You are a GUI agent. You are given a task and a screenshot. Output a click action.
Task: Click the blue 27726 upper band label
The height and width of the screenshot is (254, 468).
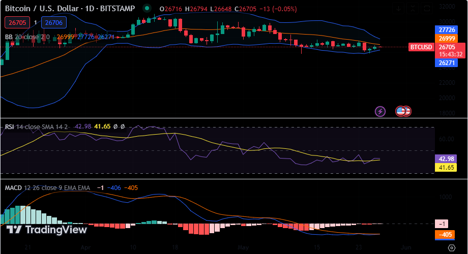click(x=447, y=30)
